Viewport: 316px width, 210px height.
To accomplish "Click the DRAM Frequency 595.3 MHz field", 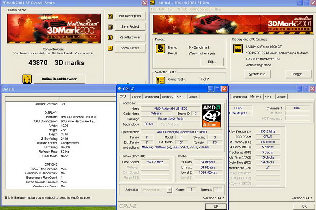I will pyautogui.click(x=268, y=131).
